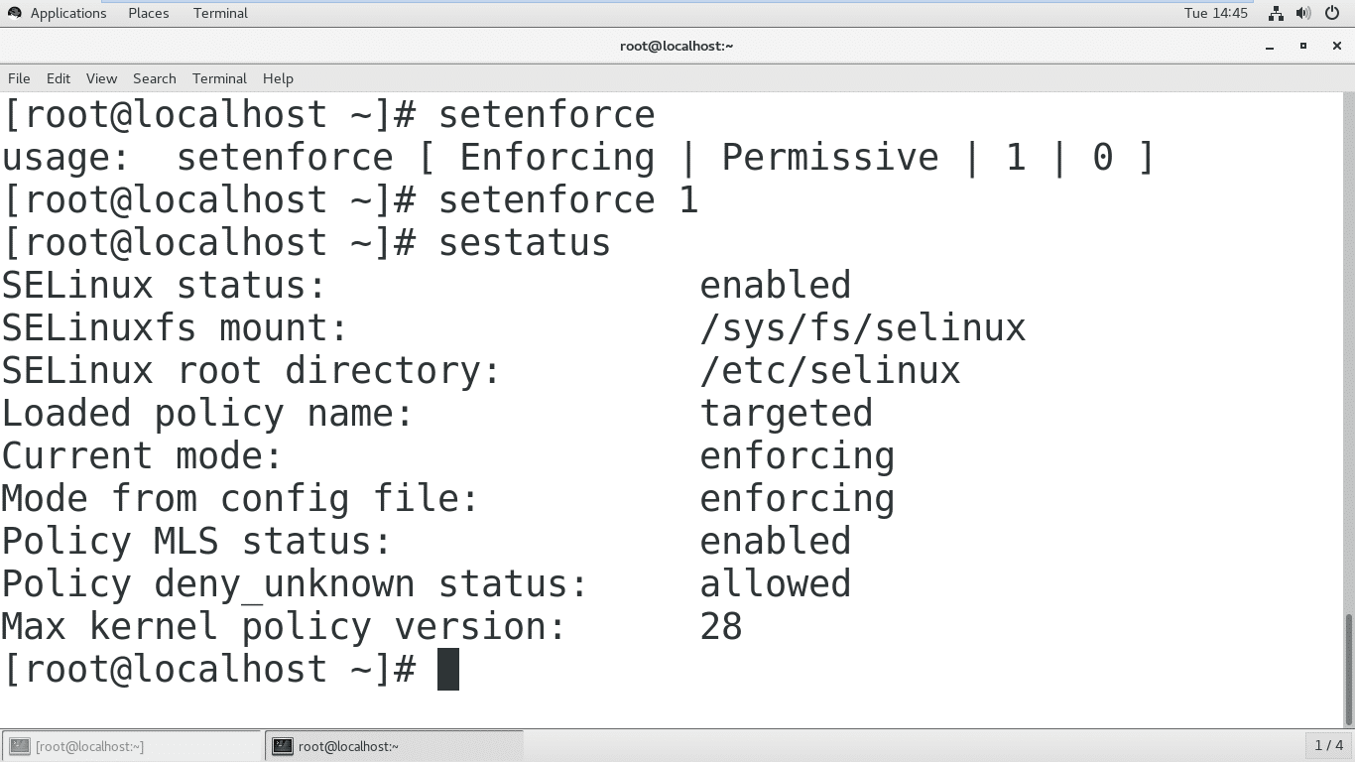Click the clock showing Tue 14:45
This screenshot has width=1355, height=762.
(x=1215, y=13)
